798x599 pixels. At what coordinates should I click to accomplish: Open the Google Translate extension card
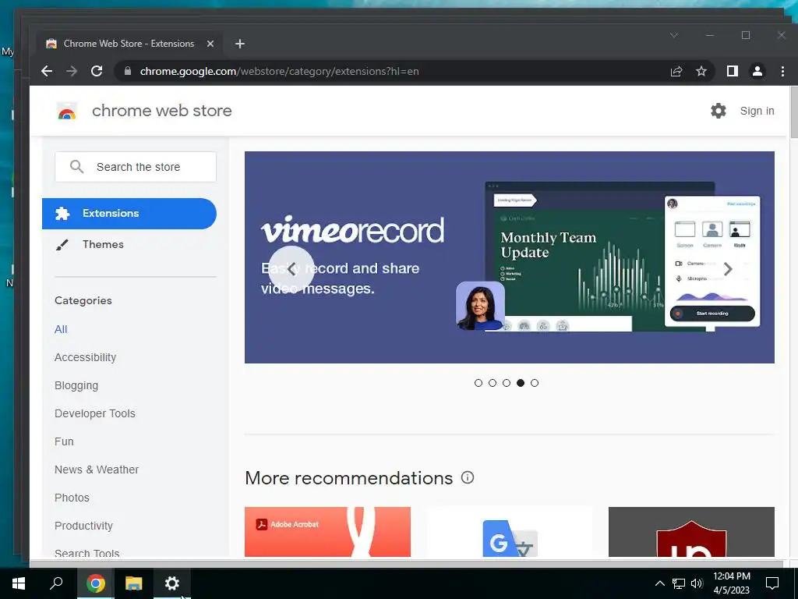click(510, 532)
